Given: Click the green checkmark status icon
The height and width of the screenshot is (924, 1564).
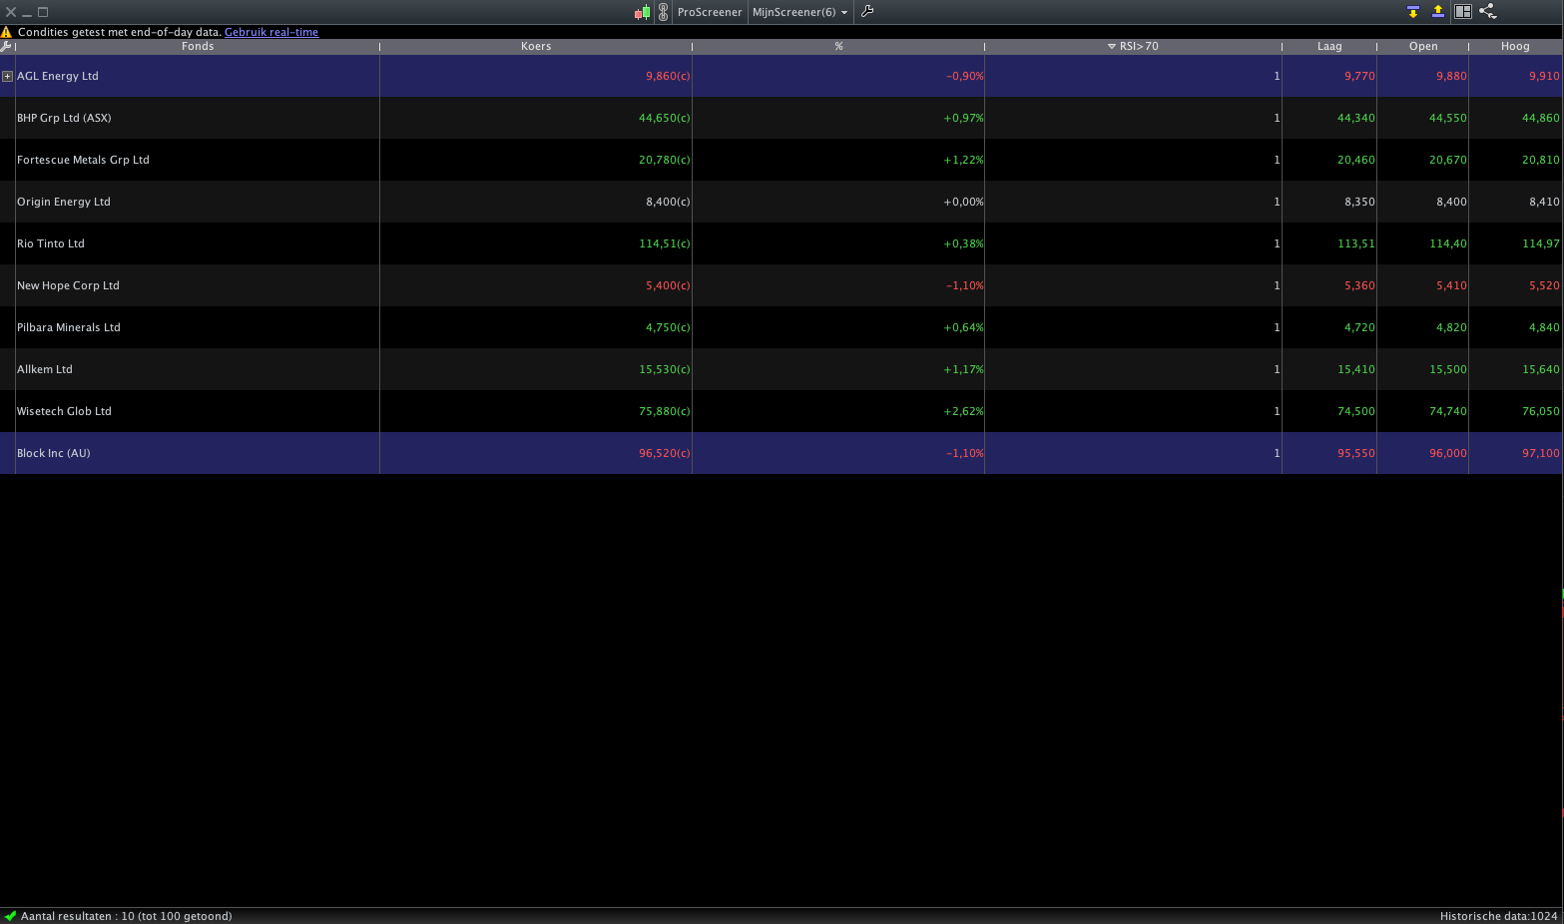Looking at the screenshot, I should [x=10, y=916].
